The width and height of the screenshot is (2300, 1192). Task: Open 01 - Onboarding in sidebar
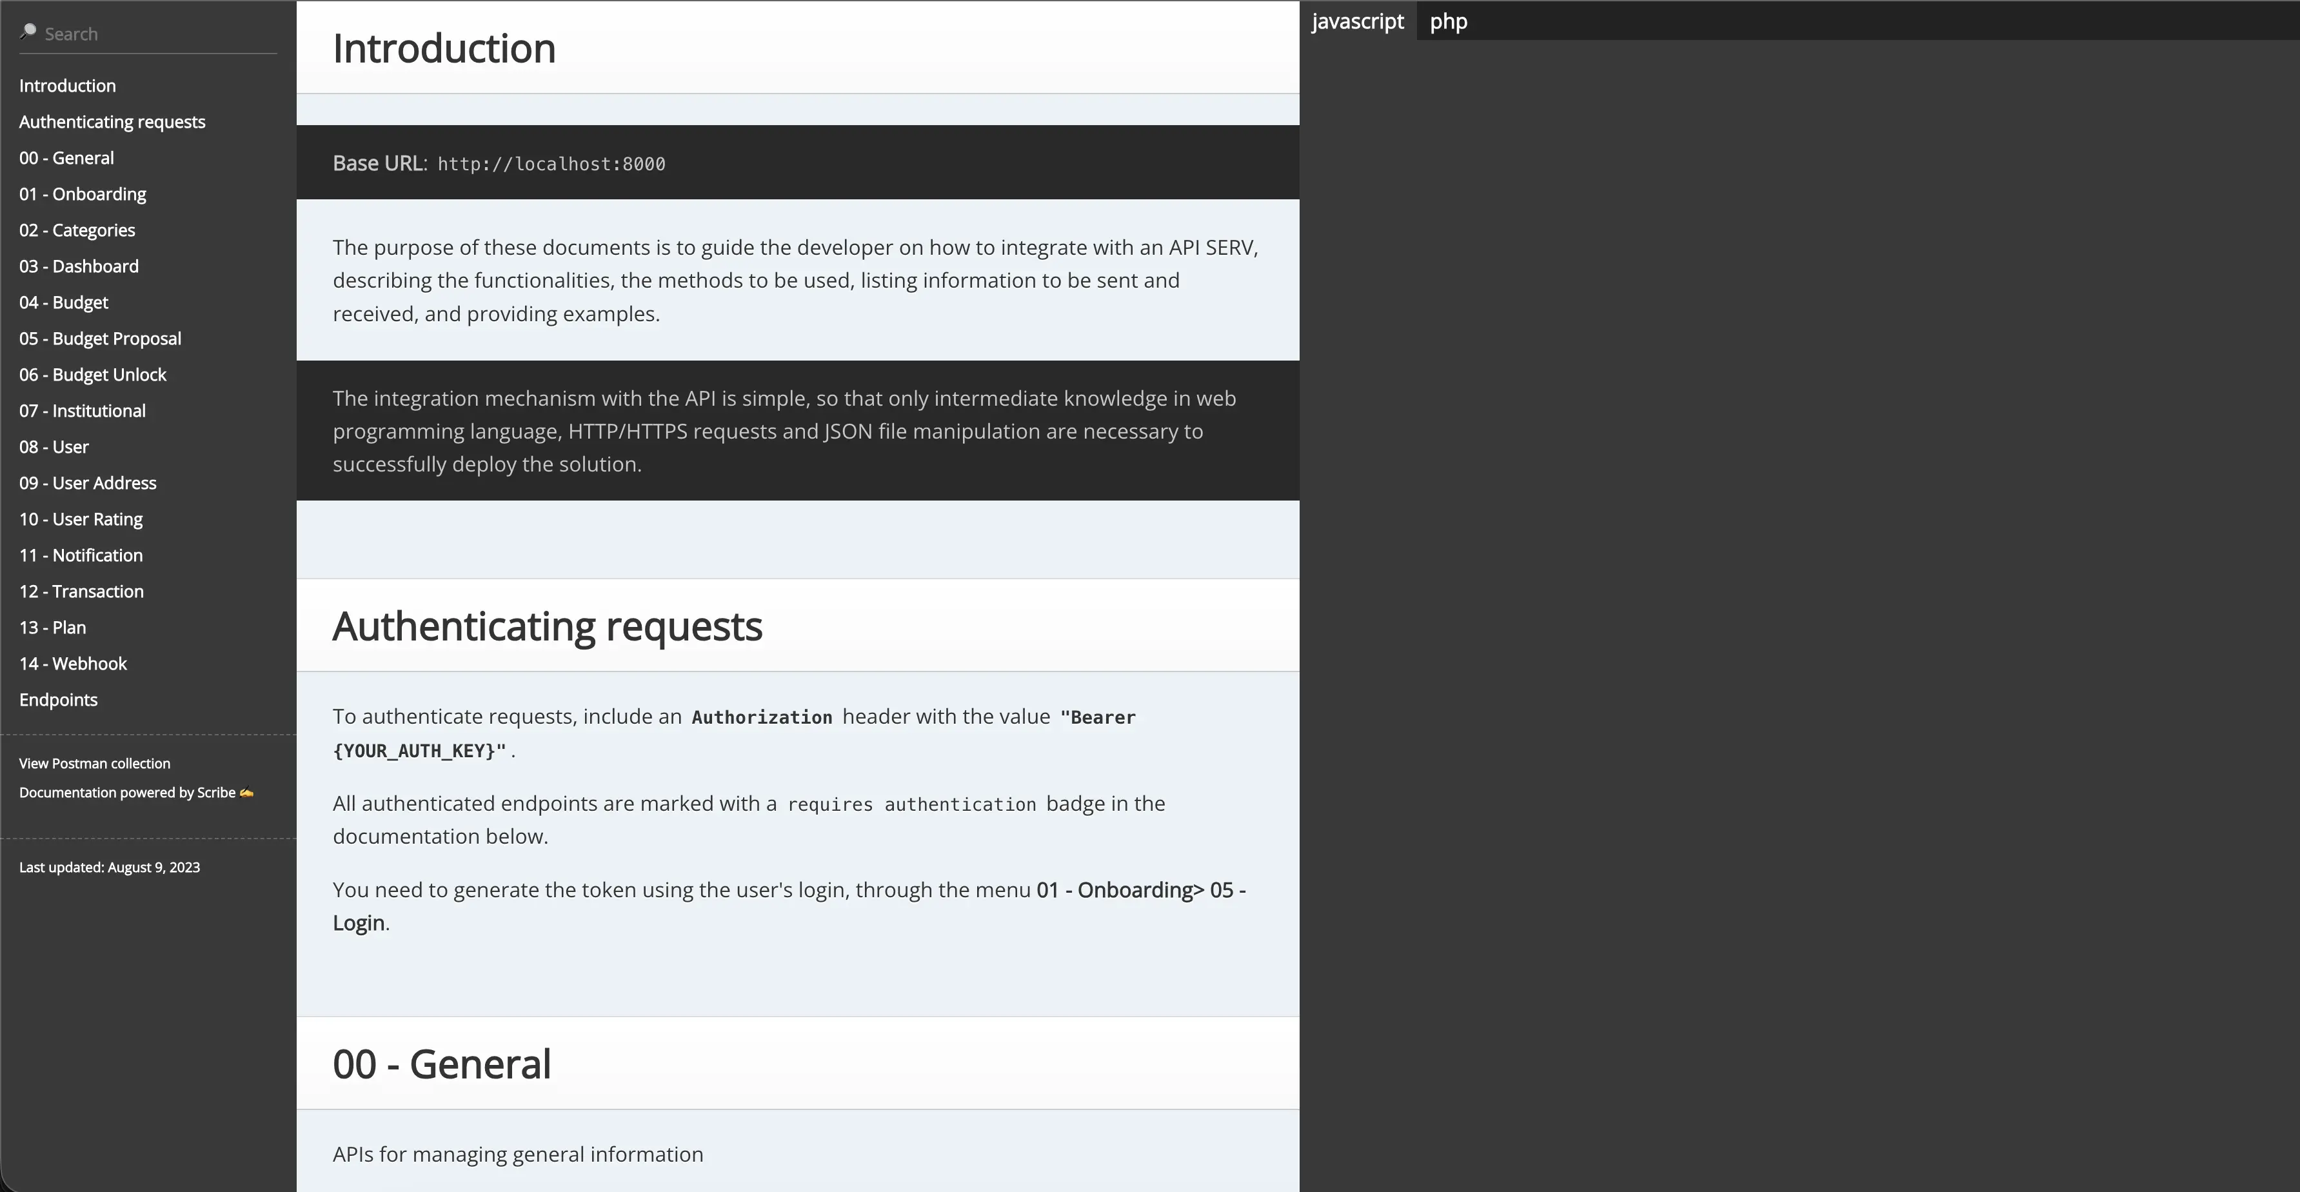click(83, 195)
